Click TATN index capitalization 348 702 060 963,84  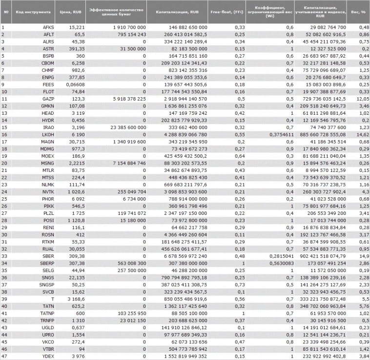pyautogui.click(x=323, y=306)
